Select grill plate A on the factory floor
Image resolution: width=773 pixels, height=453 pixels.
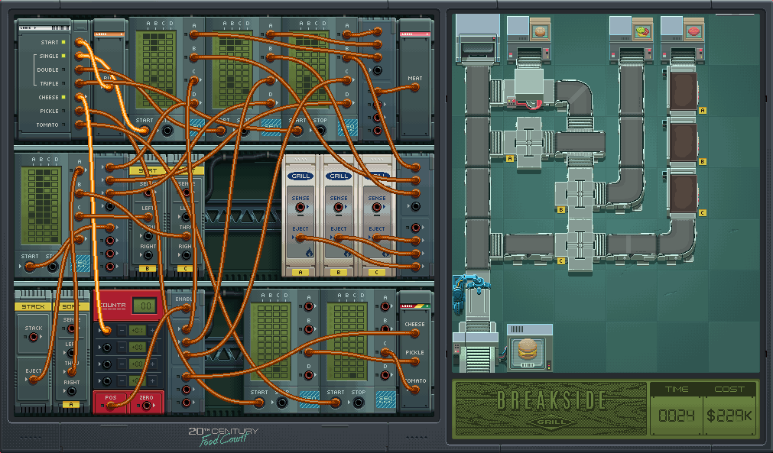[x=683, y=92]
